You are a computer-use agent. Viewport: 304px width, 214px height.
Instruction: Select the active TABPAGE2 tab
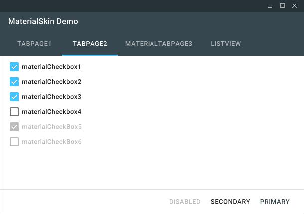pos(90,44)
